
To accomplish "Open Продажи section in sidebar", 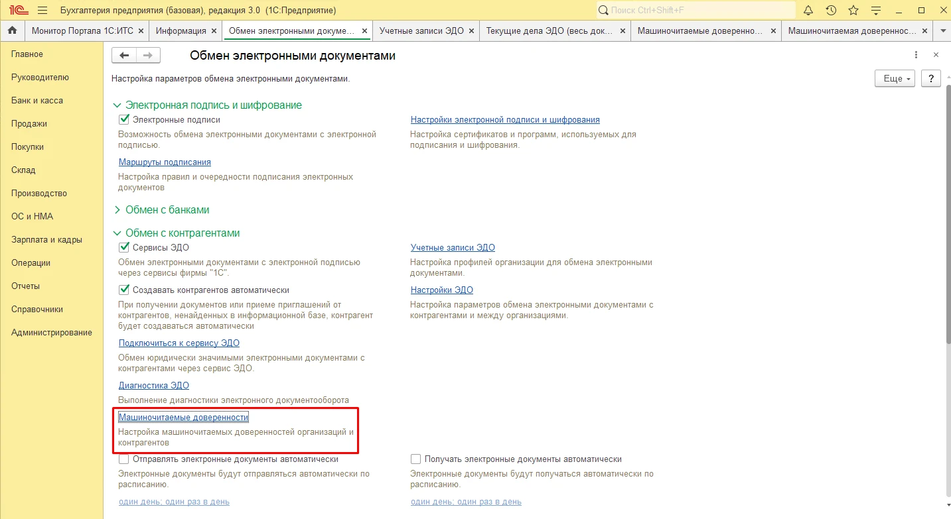I will point(29,124).
